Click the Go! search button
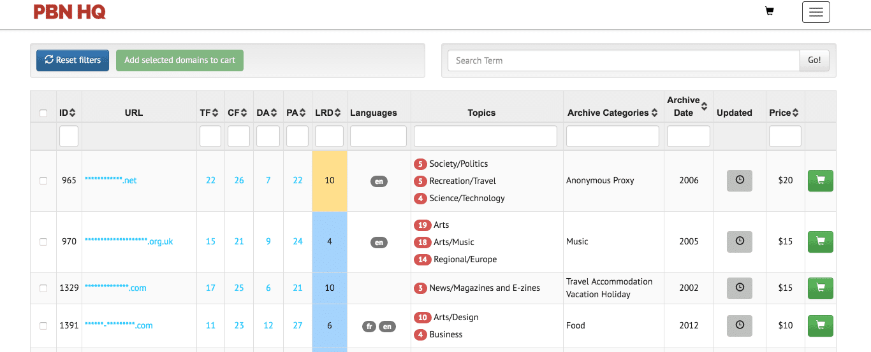Screen dimensions: 871x352 (x=814, y=60)
